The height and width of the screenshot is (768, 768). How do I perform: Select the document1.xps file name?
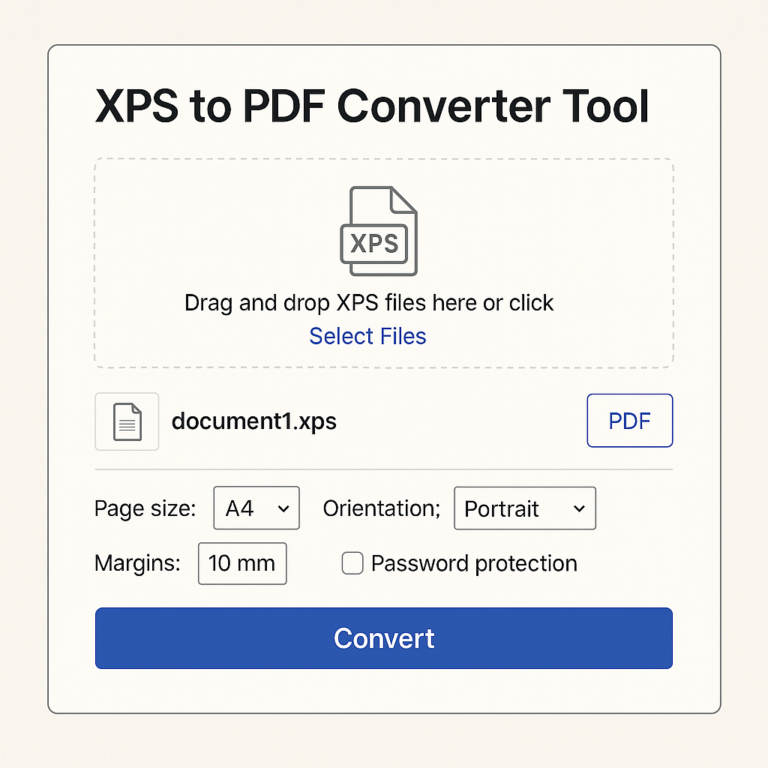[x=253, y=421]
